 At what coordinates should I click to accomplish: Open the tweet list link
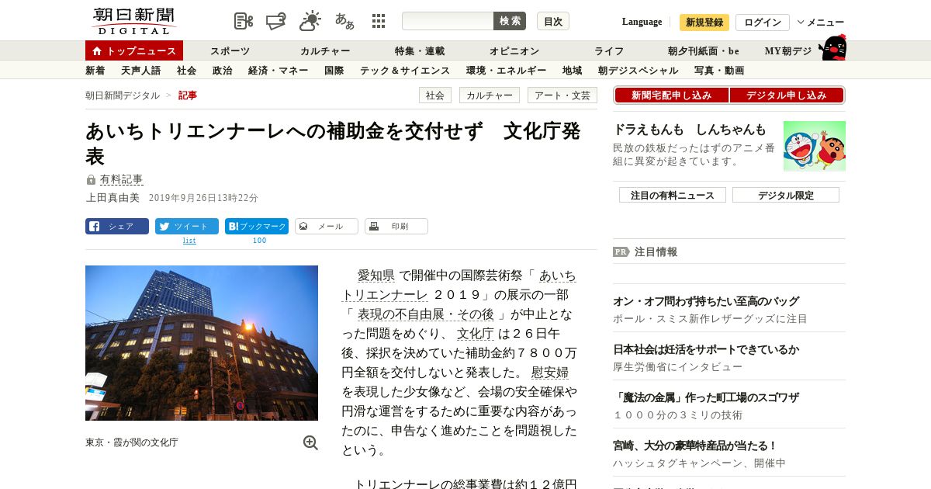(189, 241)
